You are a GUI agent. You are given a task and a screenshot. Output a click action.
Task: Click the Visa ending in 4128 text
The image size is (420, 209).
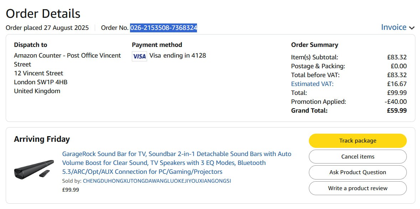(177, 55)
